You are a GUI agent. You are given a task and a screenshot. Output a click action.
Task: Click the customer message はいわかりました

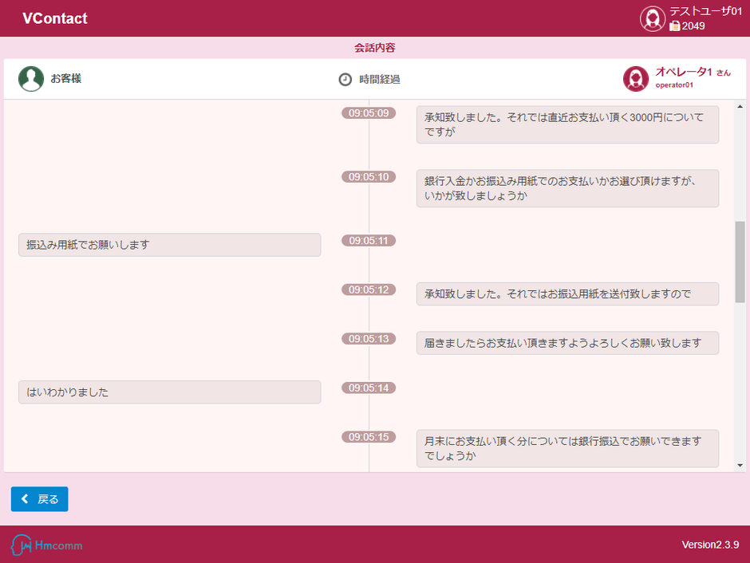[x=170, y=392]
